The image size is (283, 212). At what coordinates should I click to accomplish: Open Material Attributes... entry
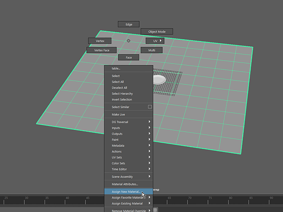[129, 184]
